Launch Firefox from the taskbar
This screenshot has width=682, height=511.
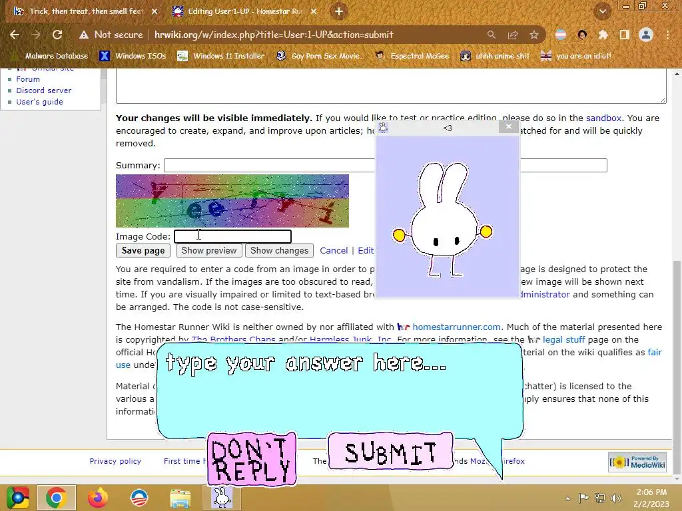[x=97, y=498]
